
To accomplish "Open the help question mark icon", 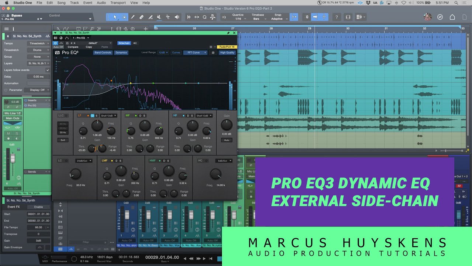I will point(336,17).
